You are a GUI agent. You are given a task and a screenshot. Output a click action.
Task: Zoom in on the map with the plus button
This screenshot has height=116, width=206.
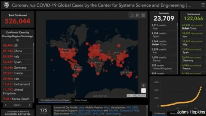[x=144, y=86]
